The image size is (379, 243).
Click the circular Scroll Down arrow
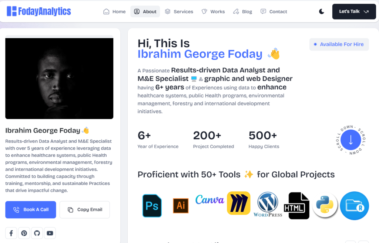[x=351, y=140]
